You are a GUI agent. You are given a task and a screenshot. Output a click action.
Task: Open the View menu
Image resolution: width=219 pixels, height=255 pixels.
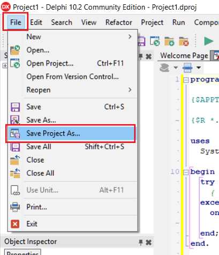(89, 22)
